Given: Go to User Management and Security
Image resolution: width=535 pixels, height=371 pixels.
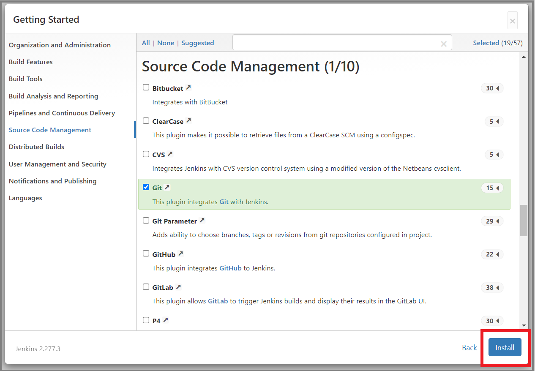Looking at the screenshot, I should click(x=57, y=164).
